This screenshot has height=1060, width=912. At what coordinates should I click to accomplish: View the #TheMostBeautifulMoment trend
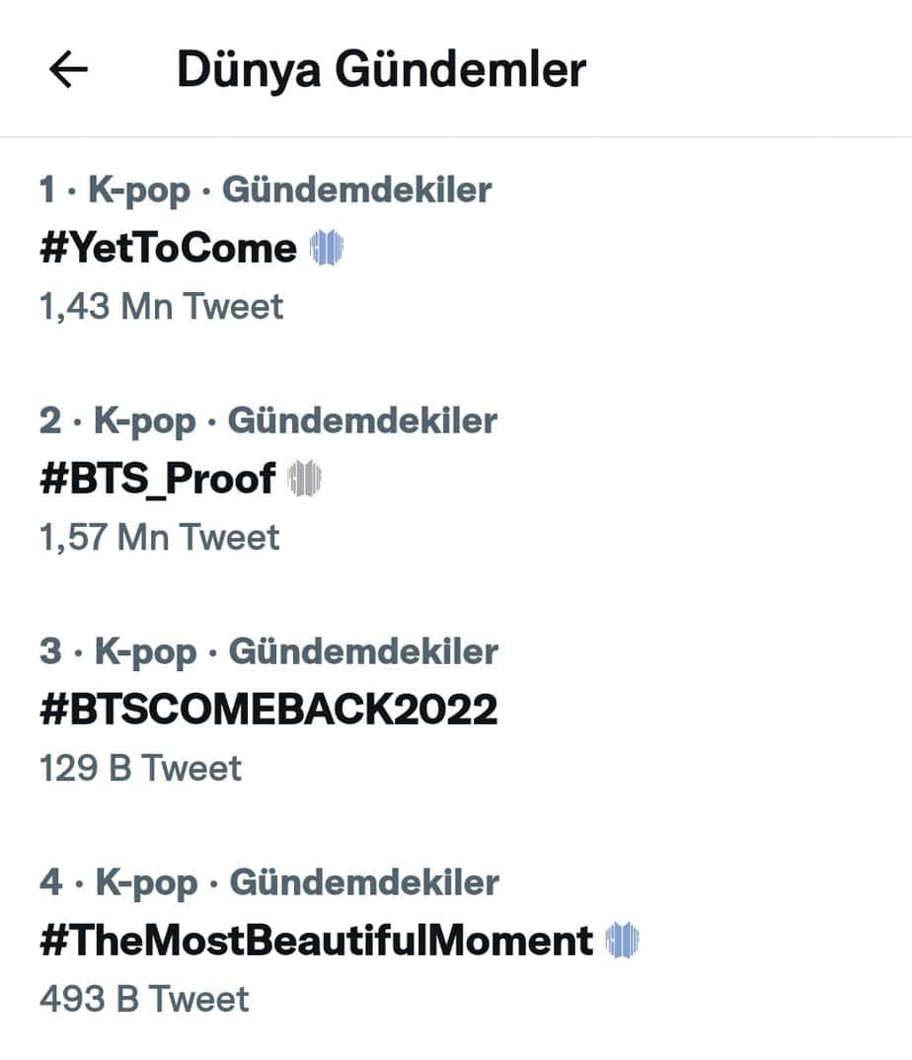317,941
